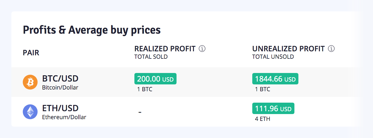Click the 1844.66 USD unrealized profit badge
The width and height of the screenshot is (373, 138).
pos(275,79)
